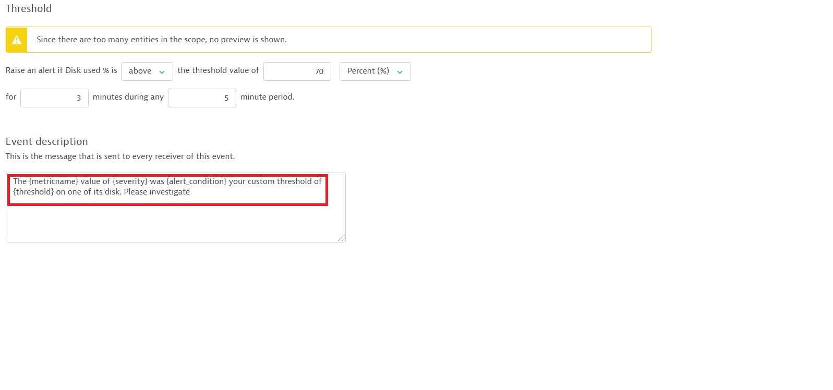Click the yellow warning triangle icon
This screenshot has height=390, width=833.
pos(17,40)
